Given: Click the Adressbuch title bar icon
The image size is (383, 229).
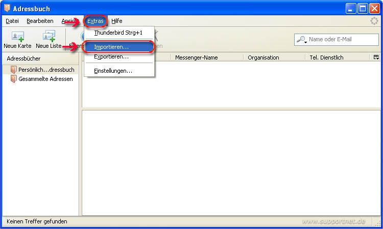Looking at the screenshot, I should [7, 8].
